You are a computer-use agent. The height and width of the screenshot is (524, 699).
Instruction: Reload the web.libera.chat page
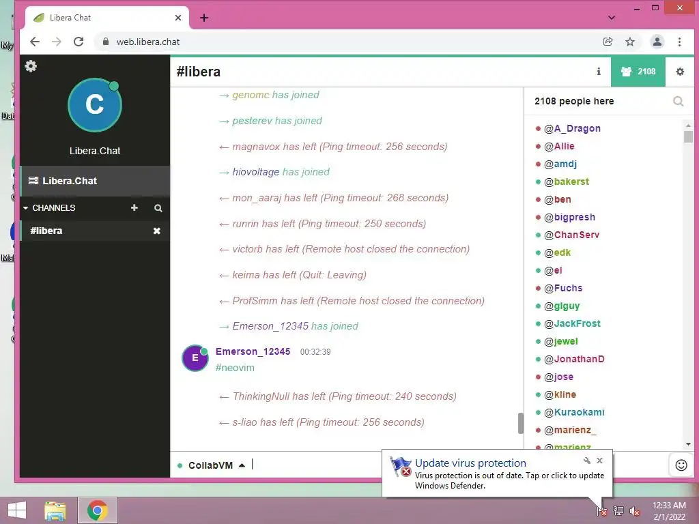tap(79, 42)
